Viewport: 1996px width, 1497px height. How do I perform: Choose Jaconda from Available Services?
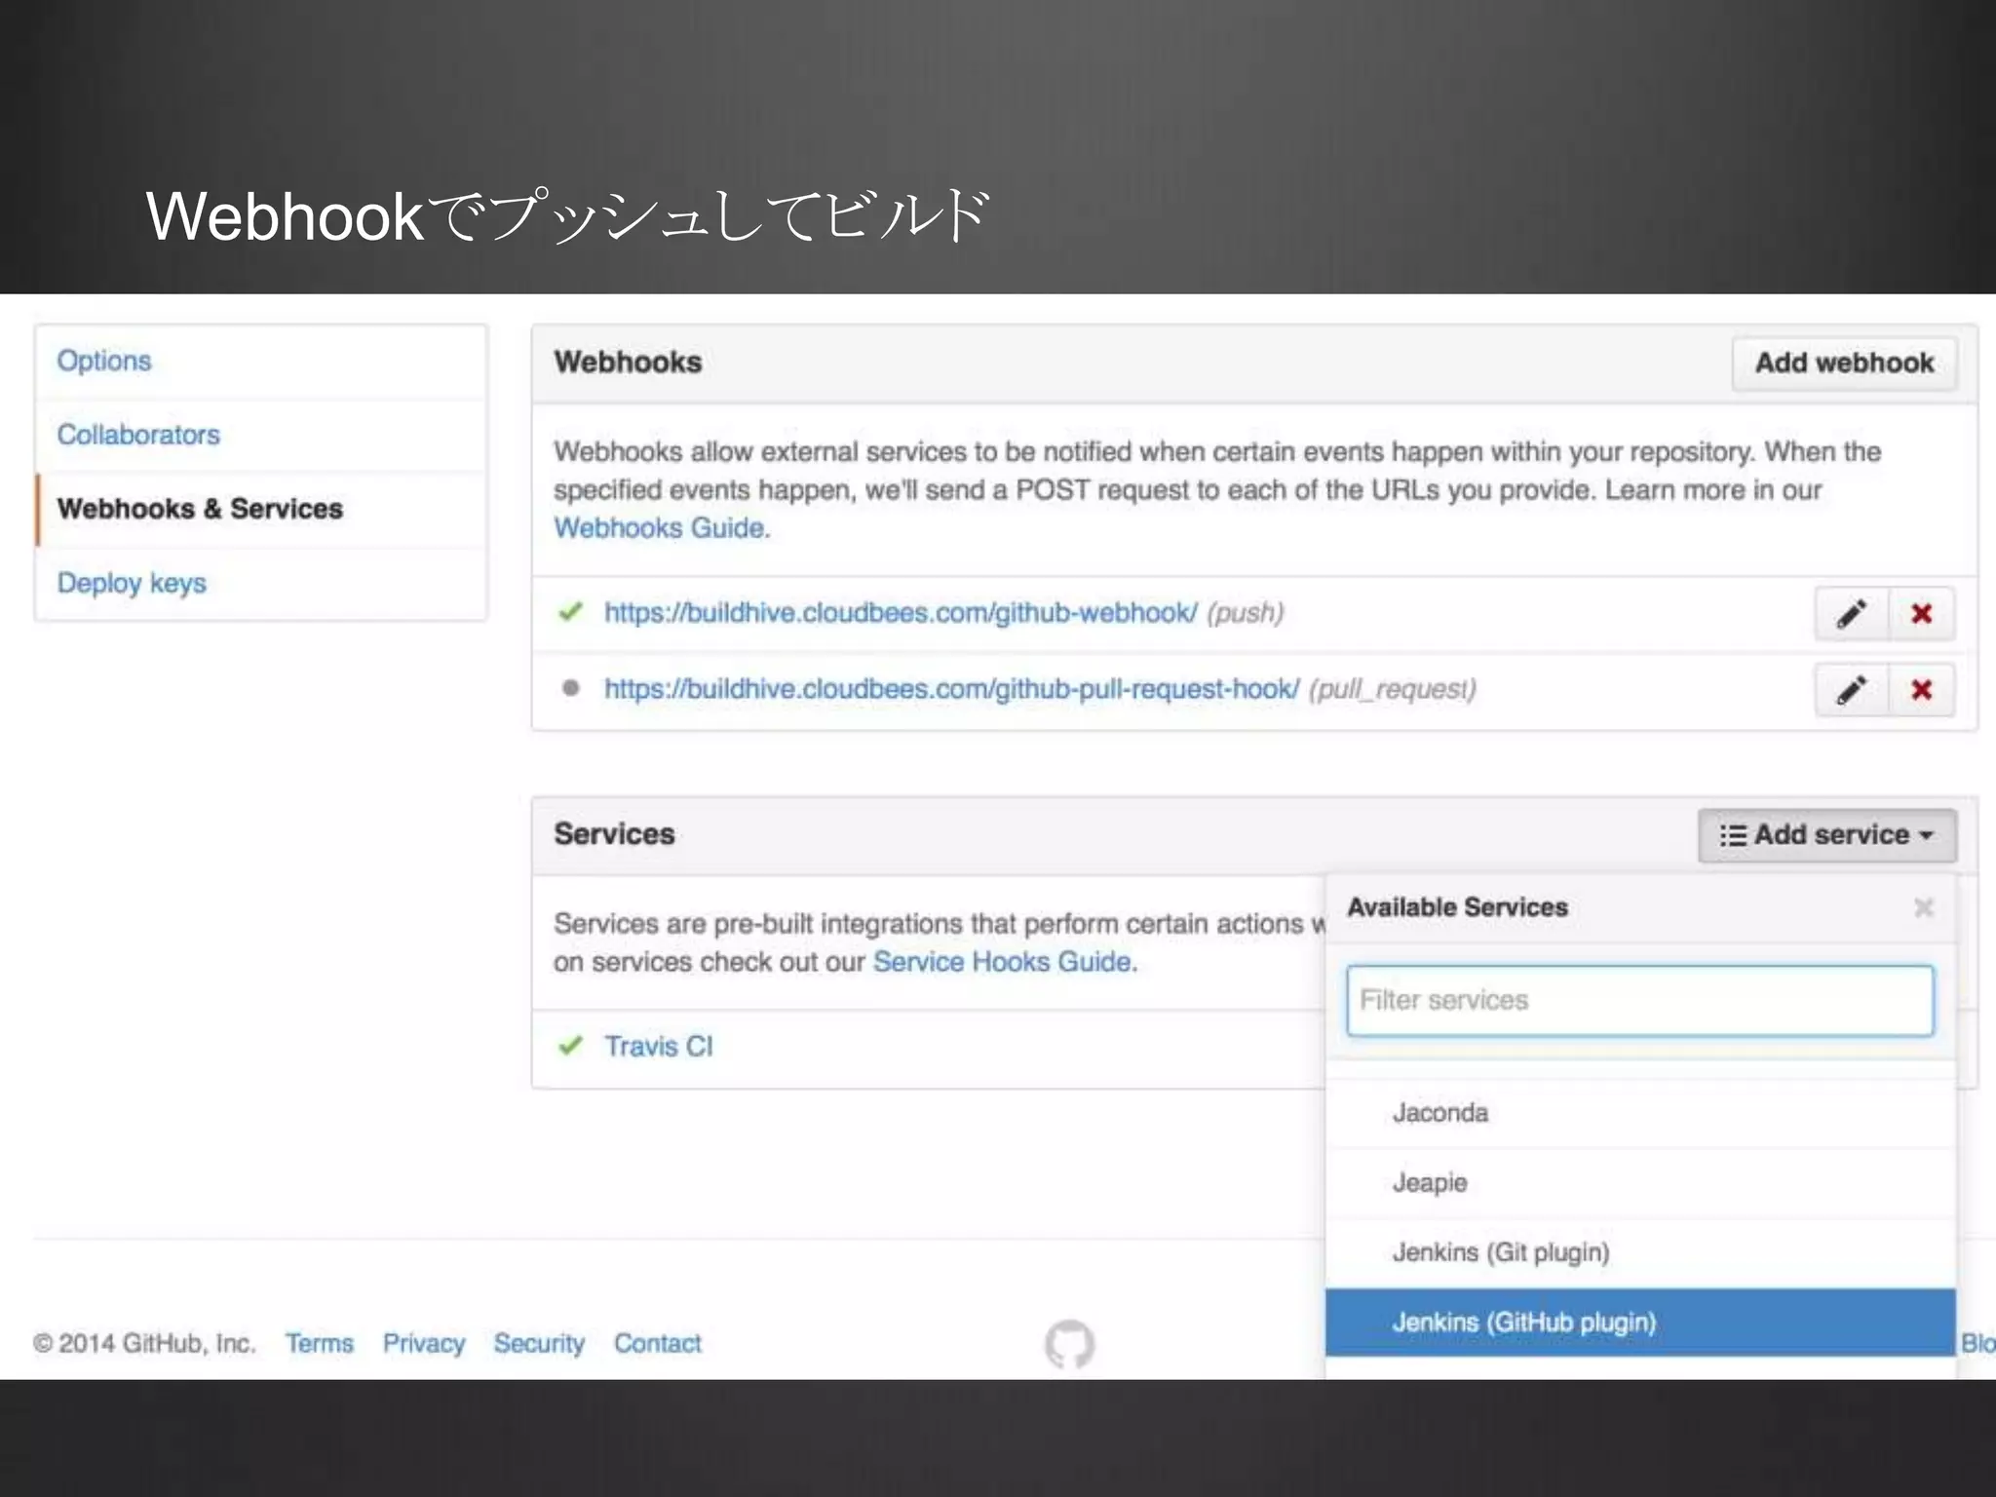click(x=1640, y=1113)
